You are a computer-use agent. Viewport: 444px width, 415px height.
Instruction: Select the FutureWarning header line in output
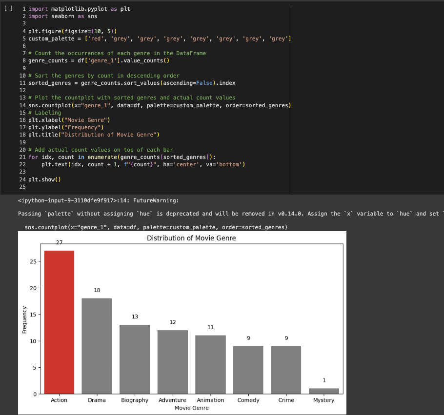point(99,201)
